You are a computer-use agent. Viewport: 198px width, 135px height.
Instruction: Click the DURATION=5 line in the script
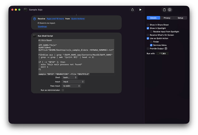pos(44,48)
